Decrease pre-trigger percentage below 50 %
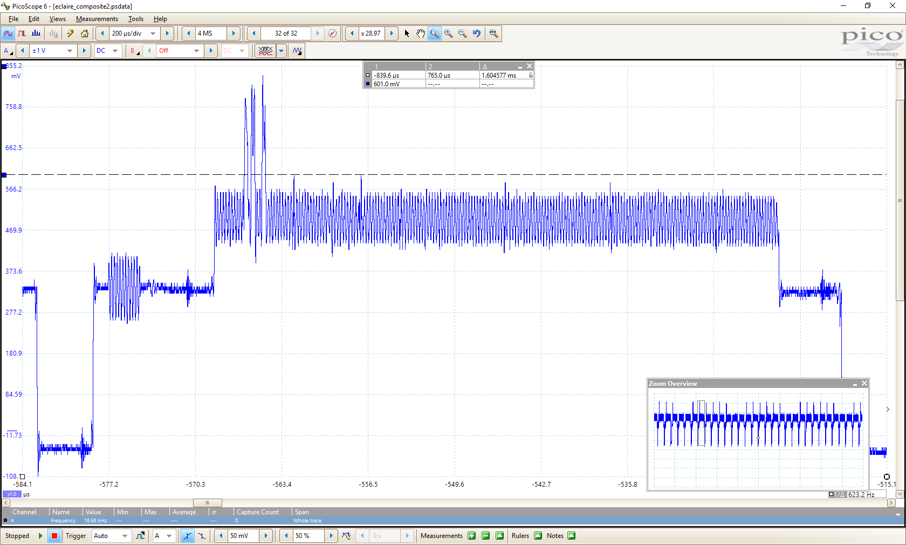The width and height of the screenshot is (906, 545). (286, 536)
